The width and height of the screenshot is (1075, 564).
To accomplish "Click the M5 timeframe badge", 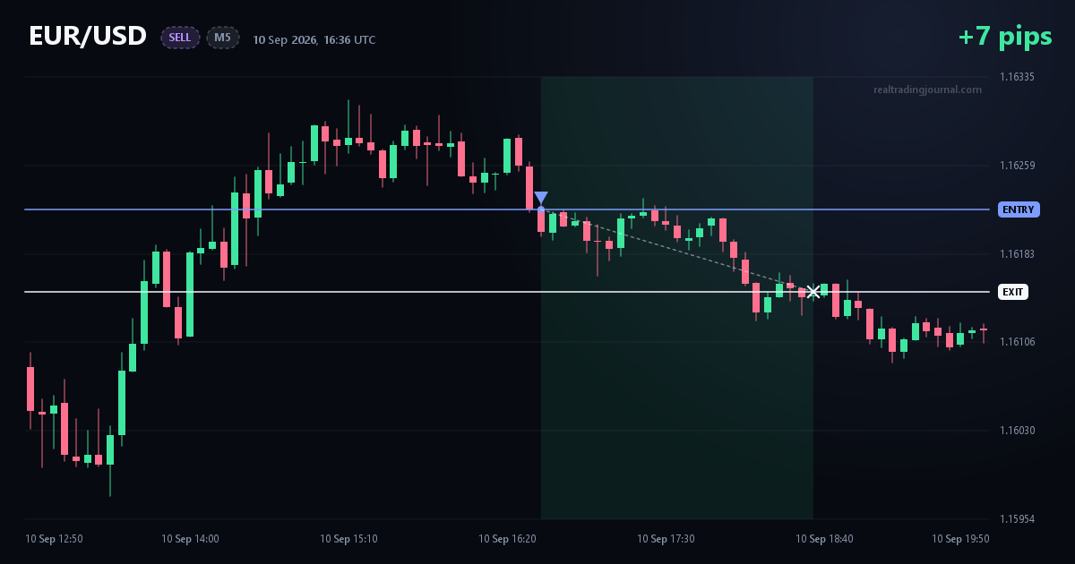I will pyautogui.click(x=223, y=38).
